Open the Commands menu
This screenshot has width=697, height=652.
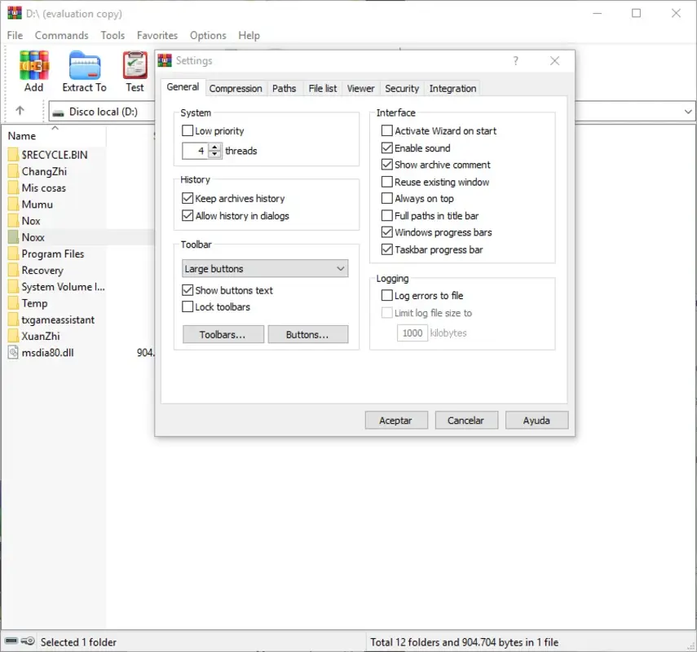[61, 35]
